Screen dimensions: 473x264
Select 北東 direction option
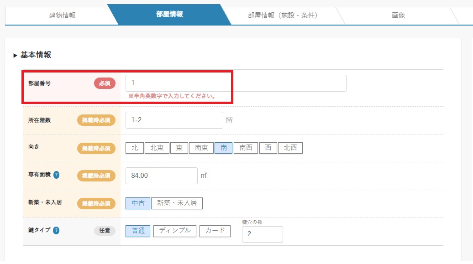point(157,148)
